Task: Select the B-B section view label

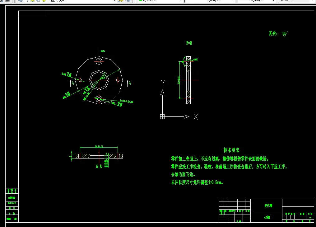Action: click(x=189, y=43)
